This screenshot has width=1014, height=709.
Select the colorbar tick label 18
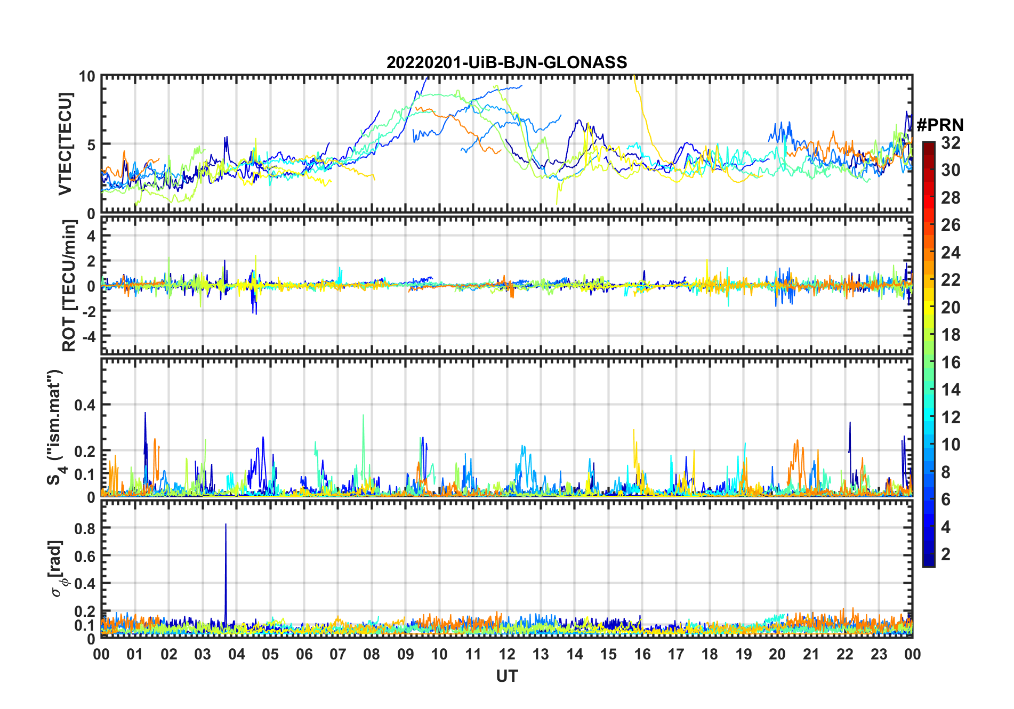click(x=951, y=335)
